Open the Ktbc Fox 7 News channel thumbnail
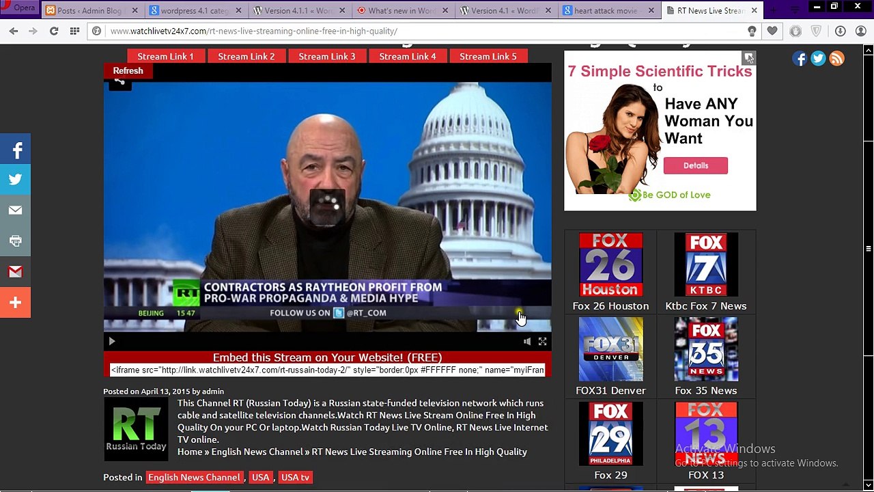874x492 pixels. 706,264
